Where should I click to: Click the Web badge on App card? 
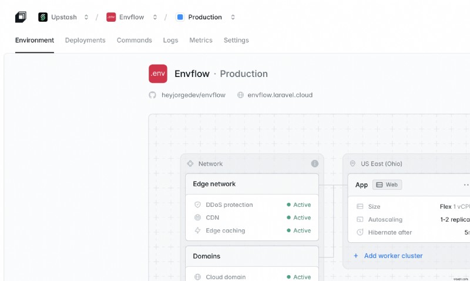(387, 185)
